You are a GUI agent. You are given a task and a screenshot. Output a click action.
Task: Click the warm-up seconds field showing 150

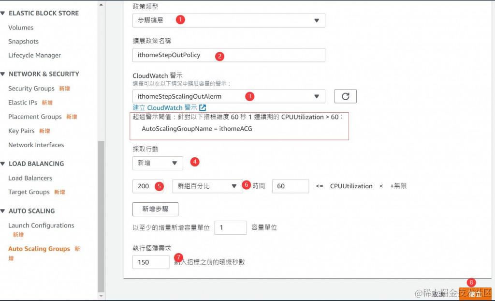pos(151,262)
